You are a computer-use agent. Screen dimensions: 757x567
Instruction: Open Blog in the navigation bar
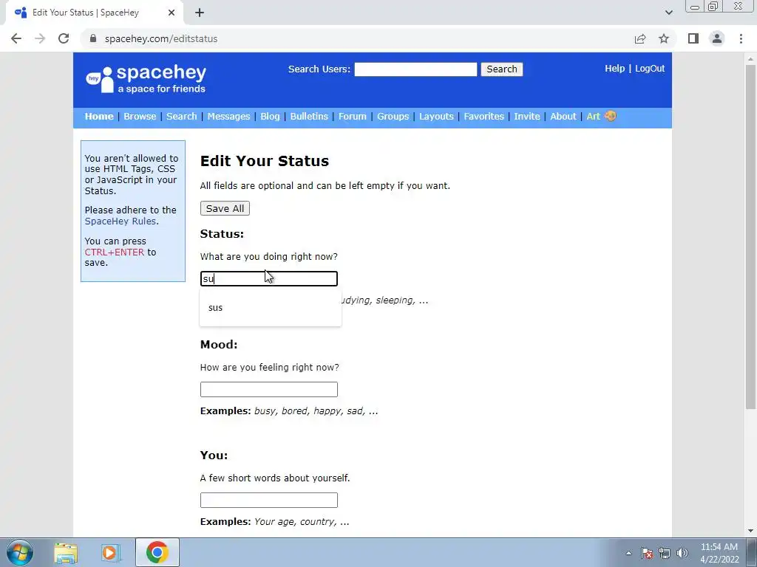point(270,116)
